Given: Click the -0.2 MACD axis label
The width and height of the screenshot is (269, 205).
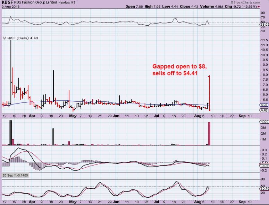Looking at the screenshot, I should (x=264, y=170).
